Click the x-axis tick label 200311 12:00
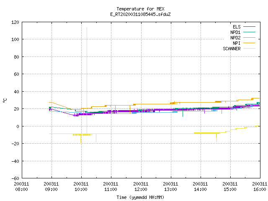 pyautogui.click(x=141, y=187)
